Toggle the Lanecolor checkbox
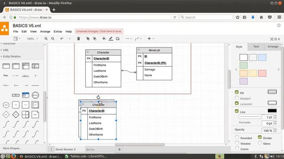Image resolution: width=284 pixels, height=159 pixels. click(237, 103)
